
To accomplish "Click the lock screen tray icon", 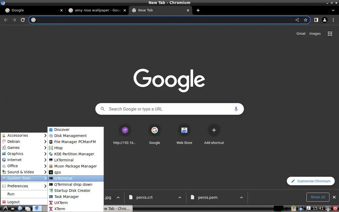I will (x=328, y=209).
